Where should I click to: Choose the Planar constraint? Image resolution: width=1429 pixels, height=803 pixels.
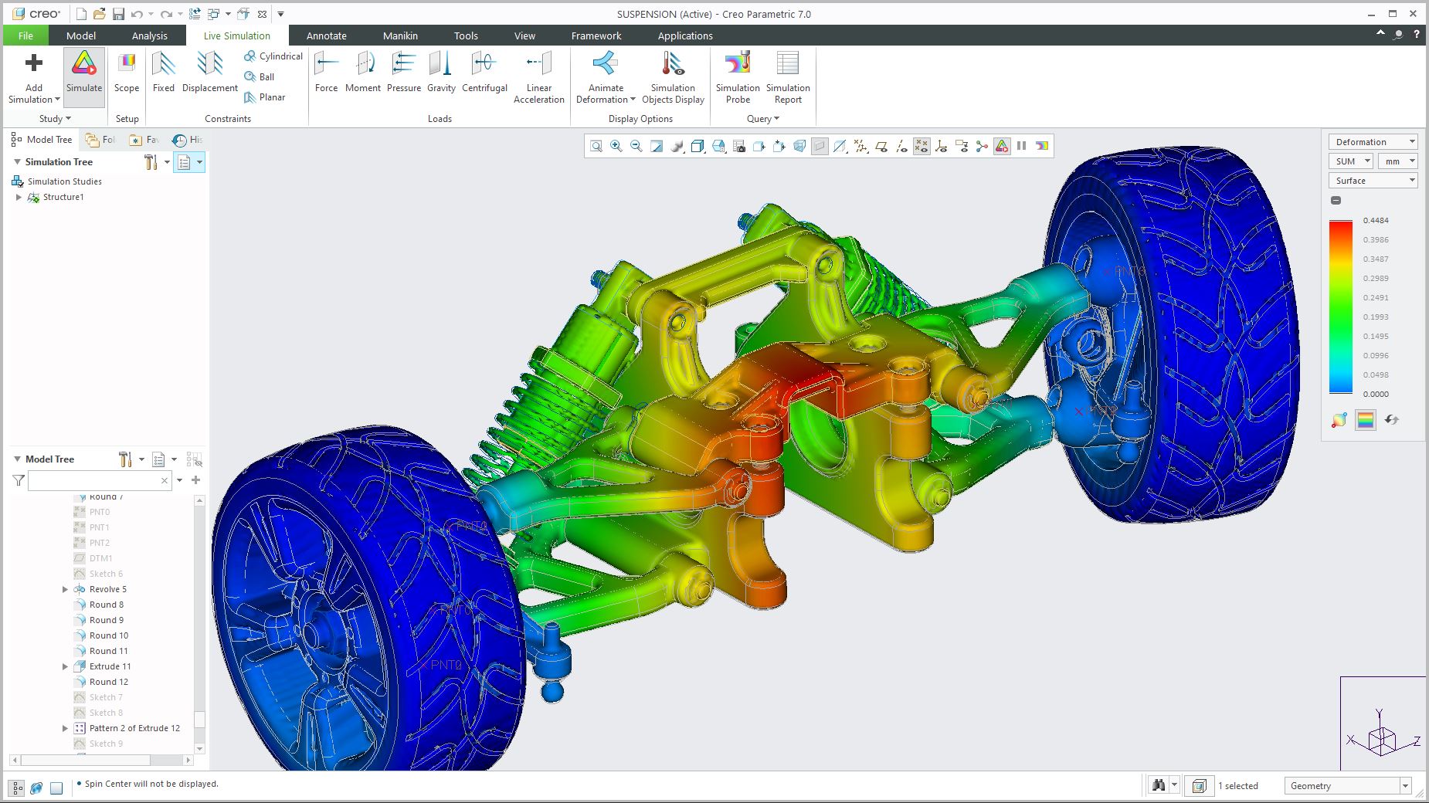pyautogui.click(x=264, y=97)
